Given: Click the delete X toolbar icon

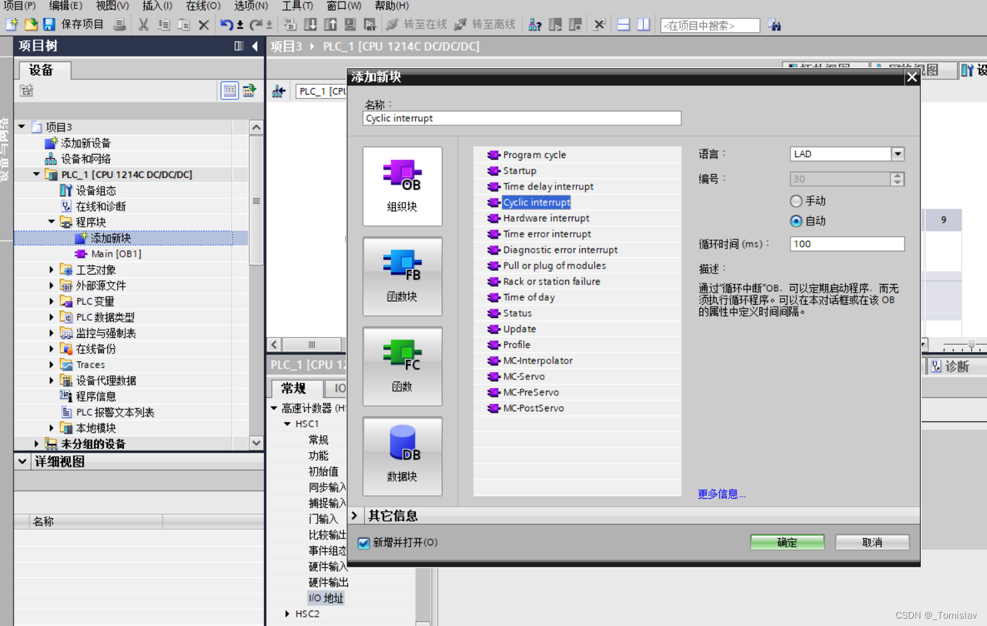Looking at the screenshot, I should point(203,25).
